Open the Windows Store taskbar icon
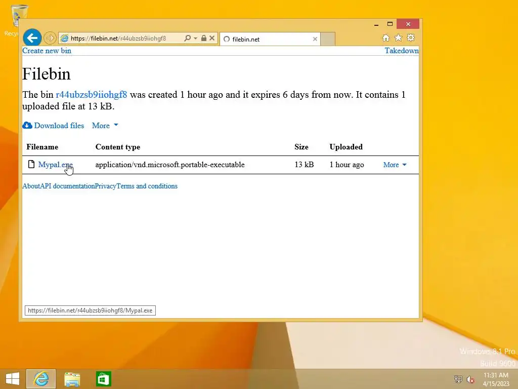The image size is (518, 389). click(x=103, y=379)
